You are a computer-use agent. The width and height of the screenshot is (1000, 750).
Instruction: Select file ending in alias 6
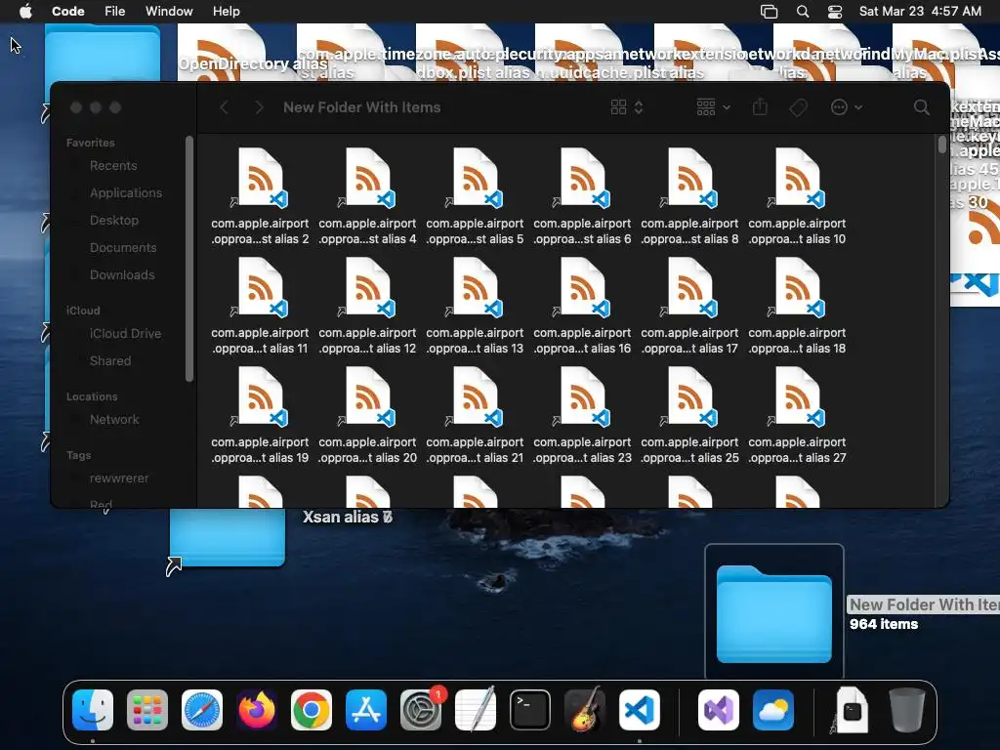click(582, 196)
